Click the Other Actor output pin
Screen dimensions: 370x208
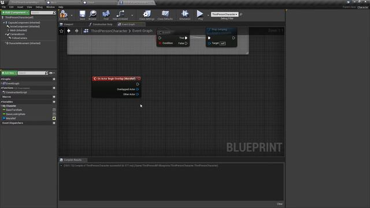point(138,94)
